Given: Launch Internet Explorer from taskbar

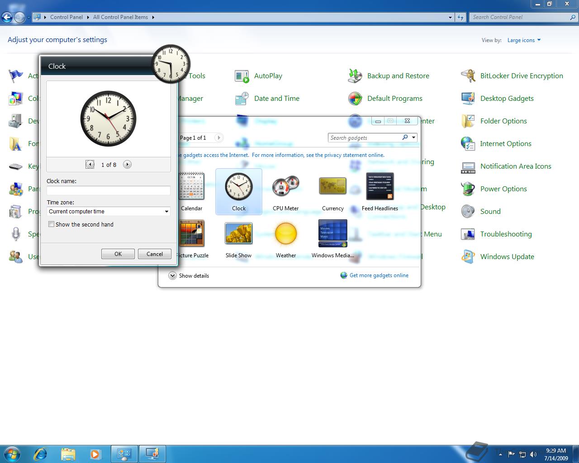Looking at the screenshot, I should click(x=40, y=454).
